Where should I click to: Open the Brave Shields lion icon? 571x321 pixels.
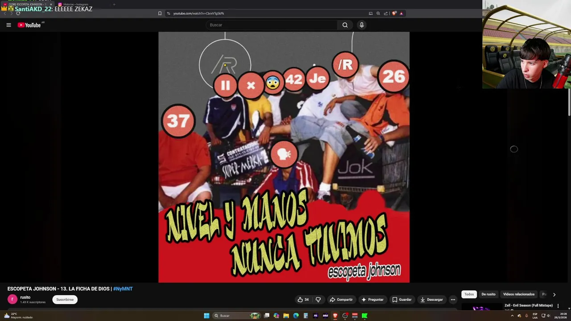[x=394, y=13]
